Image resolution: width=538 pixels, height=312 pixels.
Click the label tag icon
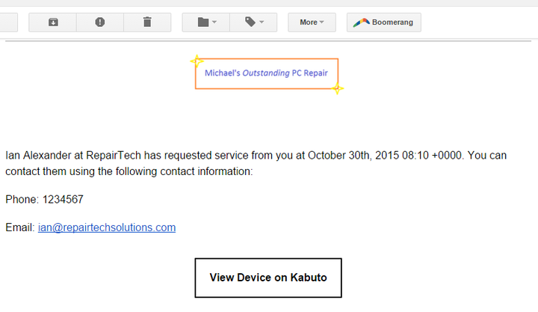(250, 22)
